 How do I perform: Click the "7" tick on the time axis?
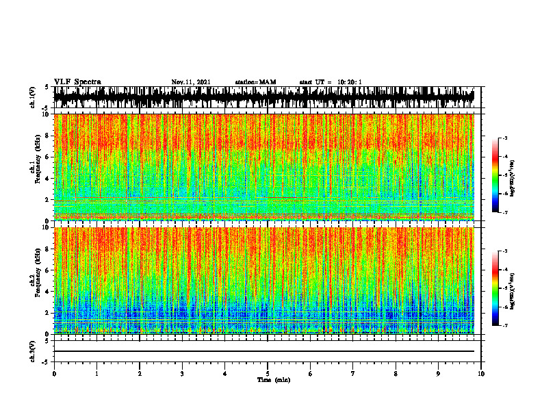pyautogui.click(x=353, y=374)
